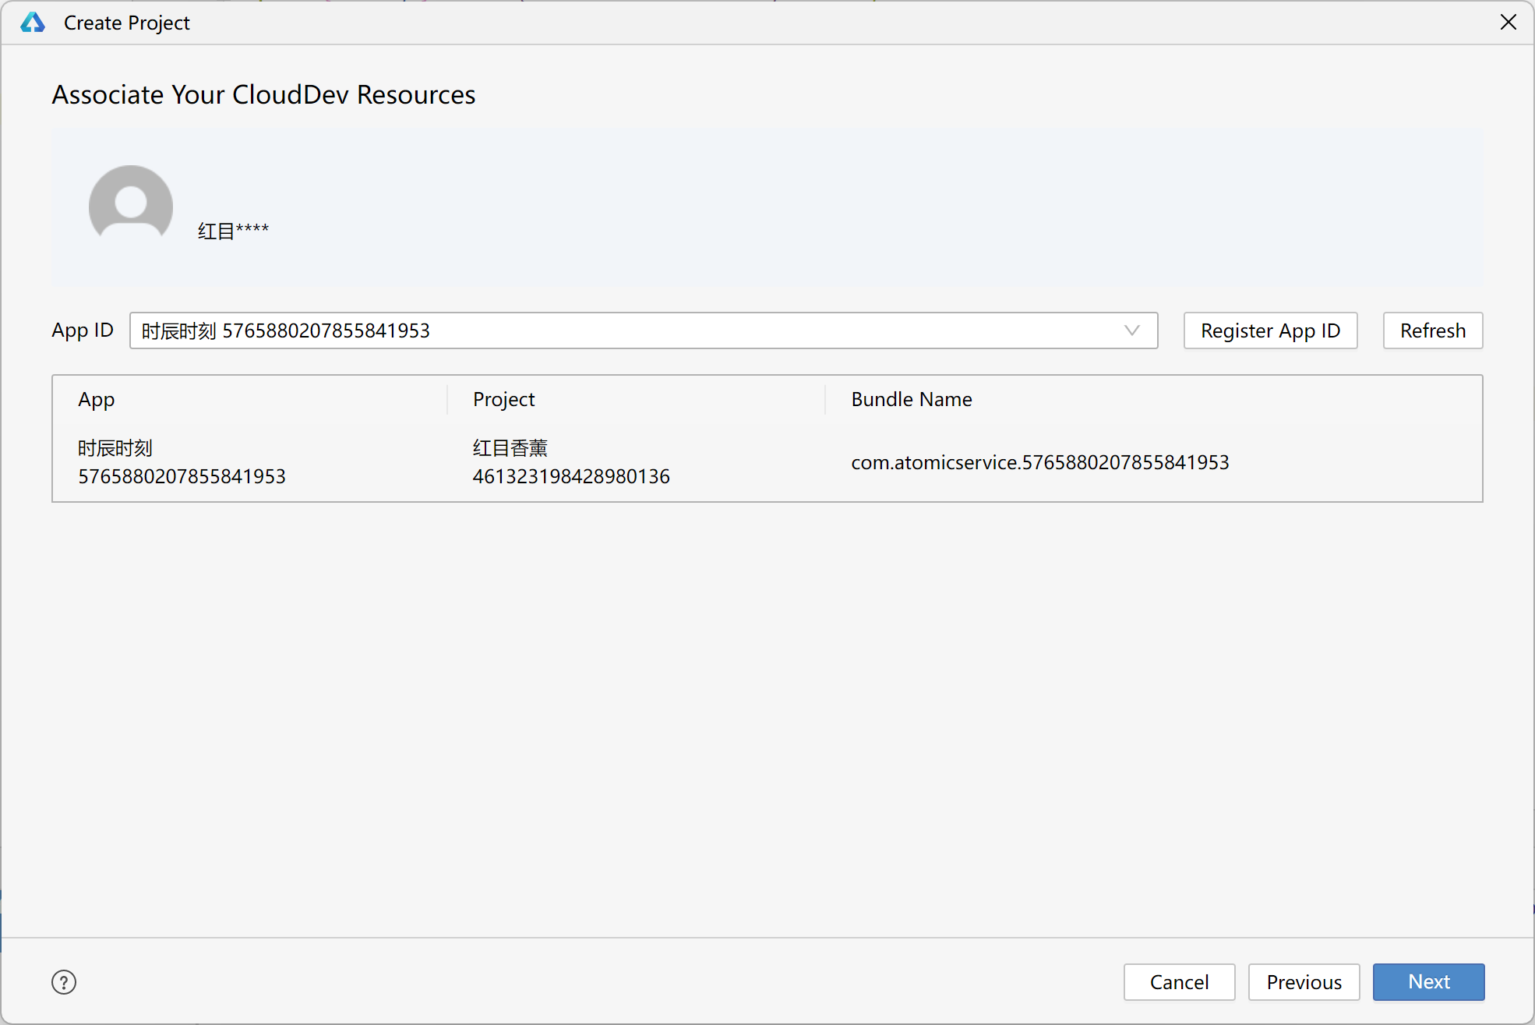Close the Create Project dialog
Viewport: 1535px width, 1025px height.
coord(1508,22)
